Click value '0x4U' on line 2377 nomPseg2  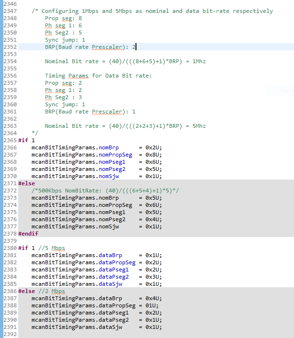tap(152, 219)
